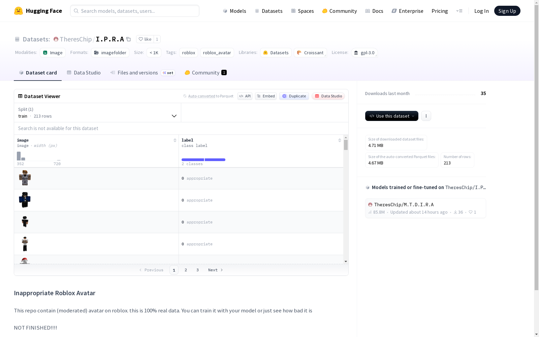This screenshot has height=337, width=539.
Task: Go to the Previous page
Action: click(x=151, y=270)
